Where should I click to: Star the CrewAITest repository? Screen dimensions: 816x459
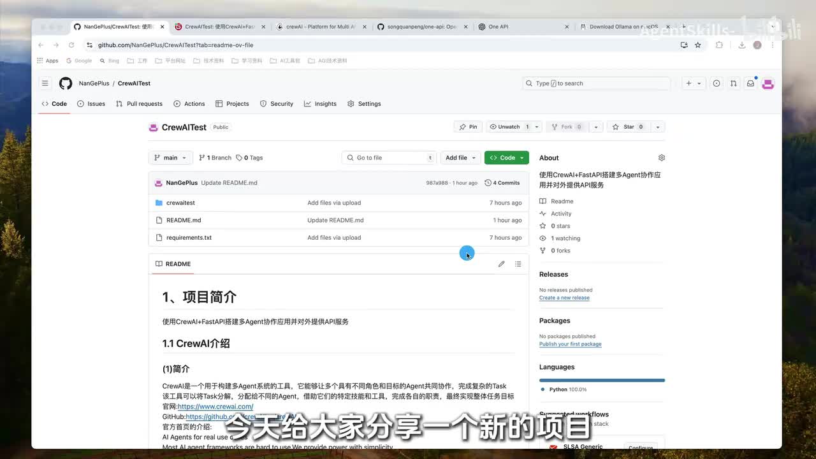[x=628, y=127]
